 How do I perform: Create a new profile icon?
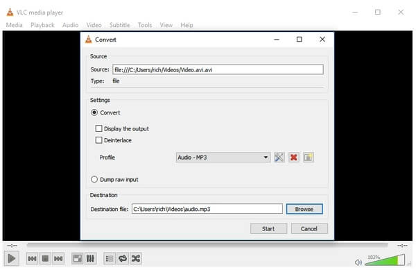308,158
